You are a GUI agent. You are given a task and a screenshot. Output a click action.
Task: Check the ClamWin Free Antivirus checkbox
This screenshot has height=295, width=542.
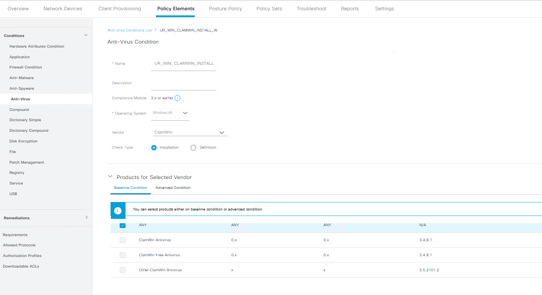(123, 255)
